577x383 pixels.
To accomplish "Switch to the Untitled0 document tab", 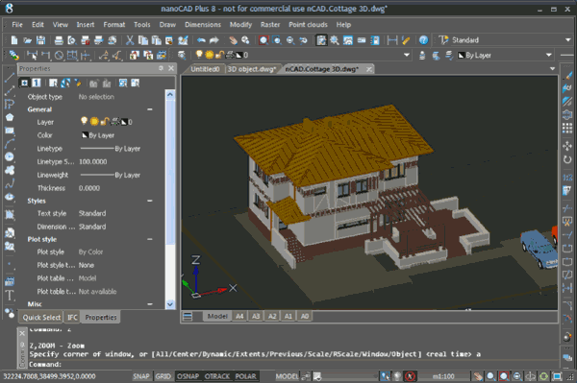I will point(205,69).
